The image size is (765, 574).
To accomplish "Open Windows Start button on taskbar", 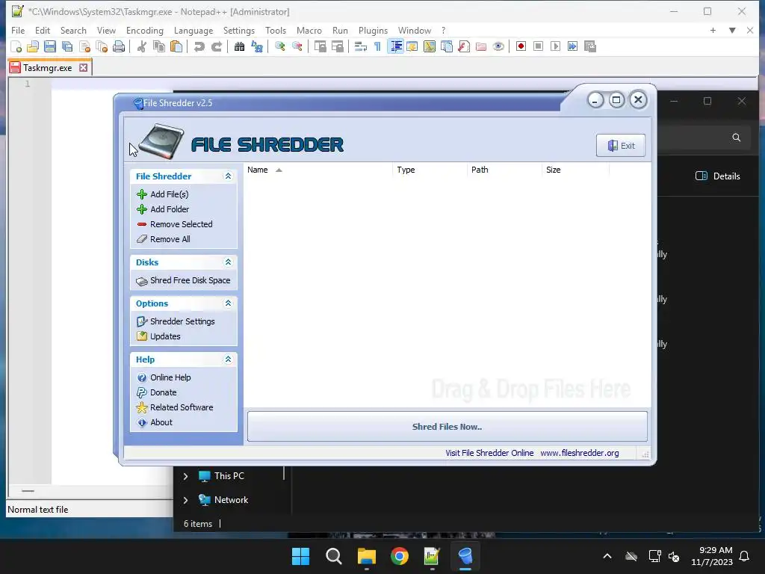I will click(300, 556).
